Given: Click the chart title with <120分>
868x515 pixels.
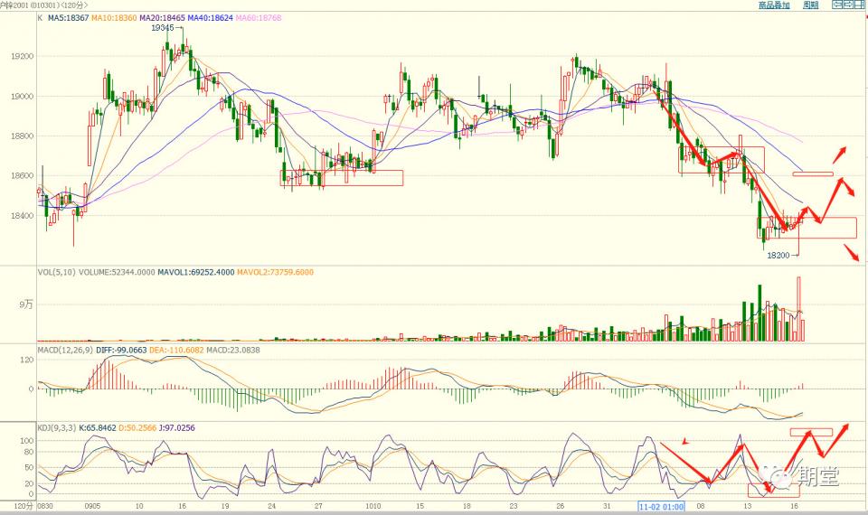Looking at the screenshot, I should click(45, 5).
